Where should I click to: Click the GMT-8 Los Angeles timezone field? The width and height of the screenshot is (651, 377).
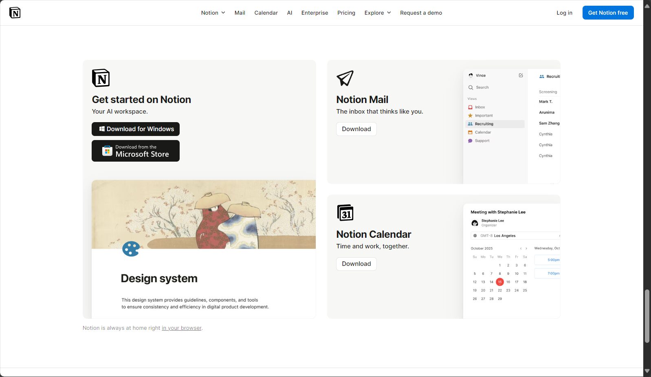coord(515,236)
